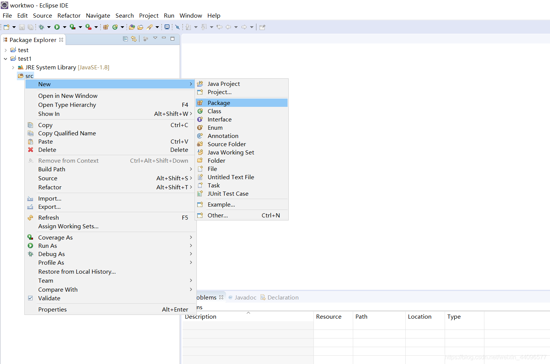The height and width of the screenshot is (364, 550).
Task: Click Delete in the context menu
Action: tap(110, 150)
